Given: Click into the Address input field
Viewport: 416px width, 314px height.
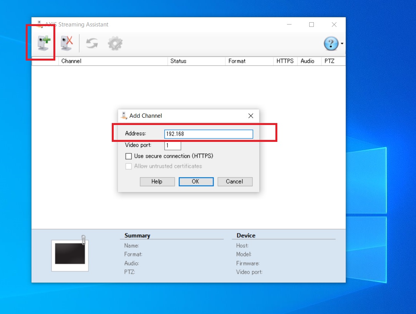Looking at the screenshot, I should click(x=209, y=134).
